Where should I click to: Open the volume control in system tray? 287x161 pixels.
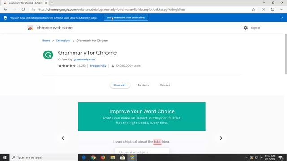(261, 157)
